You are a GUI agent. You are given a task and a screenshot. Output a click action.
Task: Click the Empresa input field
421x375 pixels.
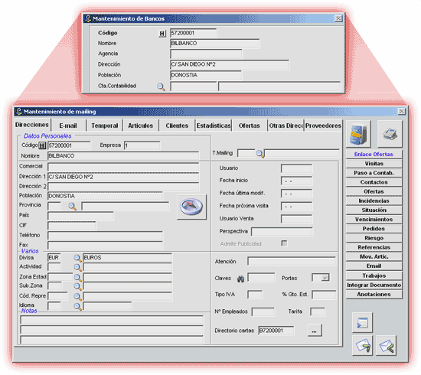pos(142,145)
